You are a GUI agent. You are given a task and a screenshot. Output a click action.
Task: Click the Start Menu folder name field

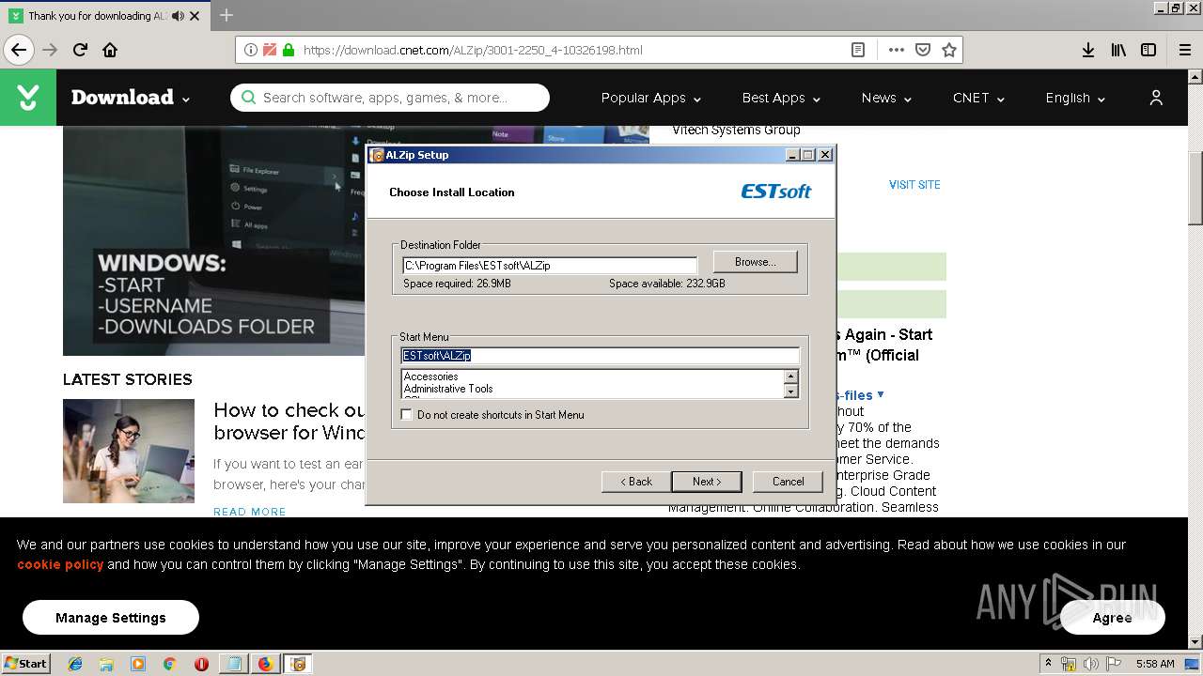[x=601, y=356]
